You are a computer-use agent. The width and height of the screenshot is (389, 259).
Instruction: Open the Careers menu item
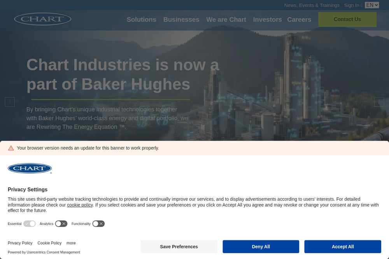pos(299,19)
